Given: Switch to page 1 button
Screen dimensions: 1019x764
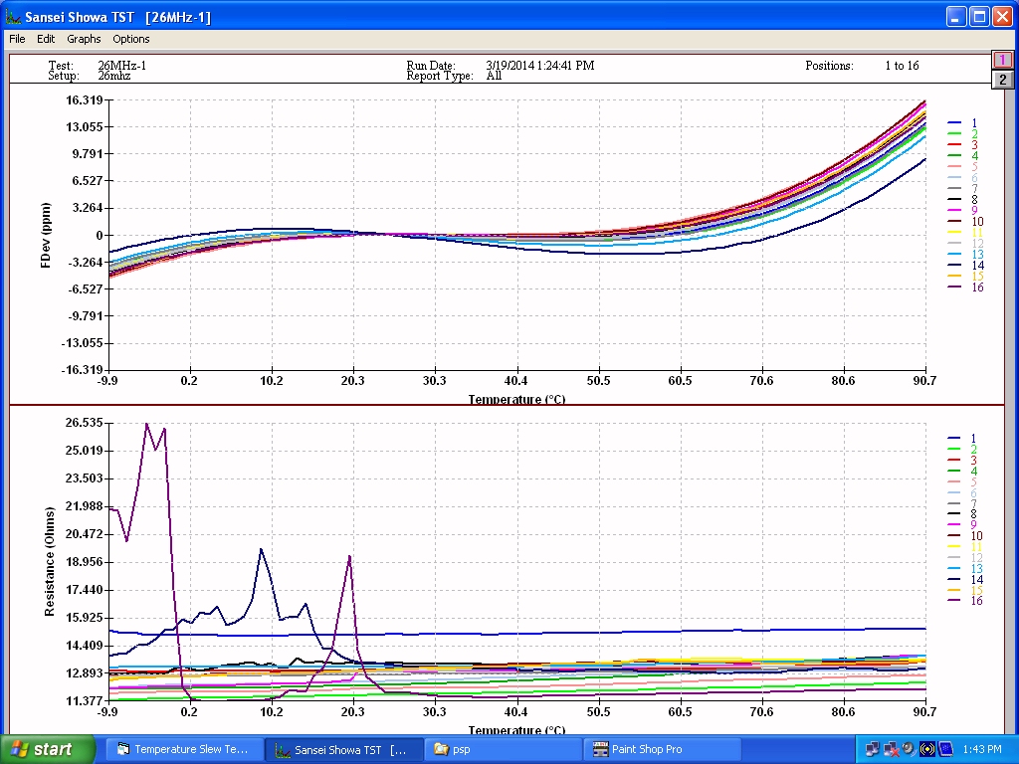Looking at the screenshot, I should click(1002, 61).
